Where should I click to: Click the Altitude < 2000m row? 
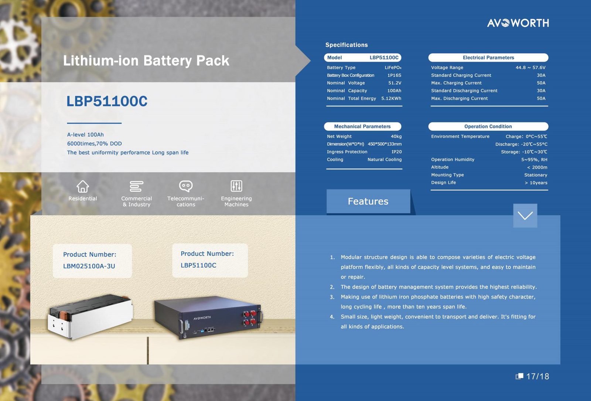coord(489,167)
